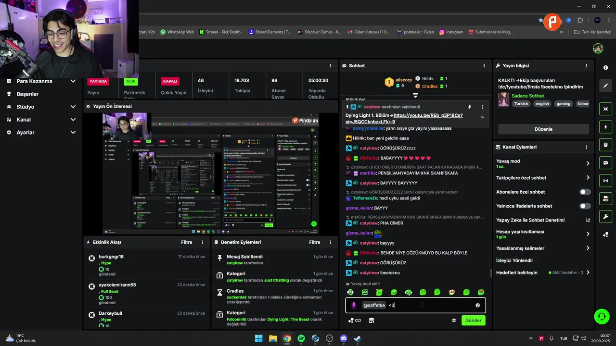Open the Instagram bookmark
This screenshot has height=346, width=616.
450,32
